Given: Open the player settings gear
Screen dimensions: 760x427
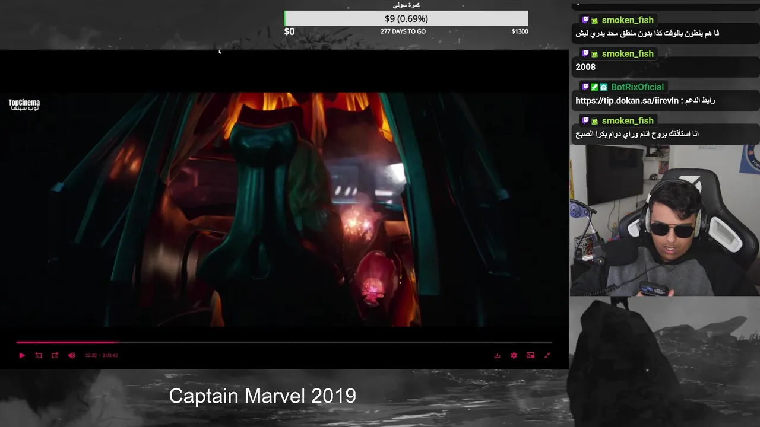Looking at the screenshot, I should click(514, 355).
